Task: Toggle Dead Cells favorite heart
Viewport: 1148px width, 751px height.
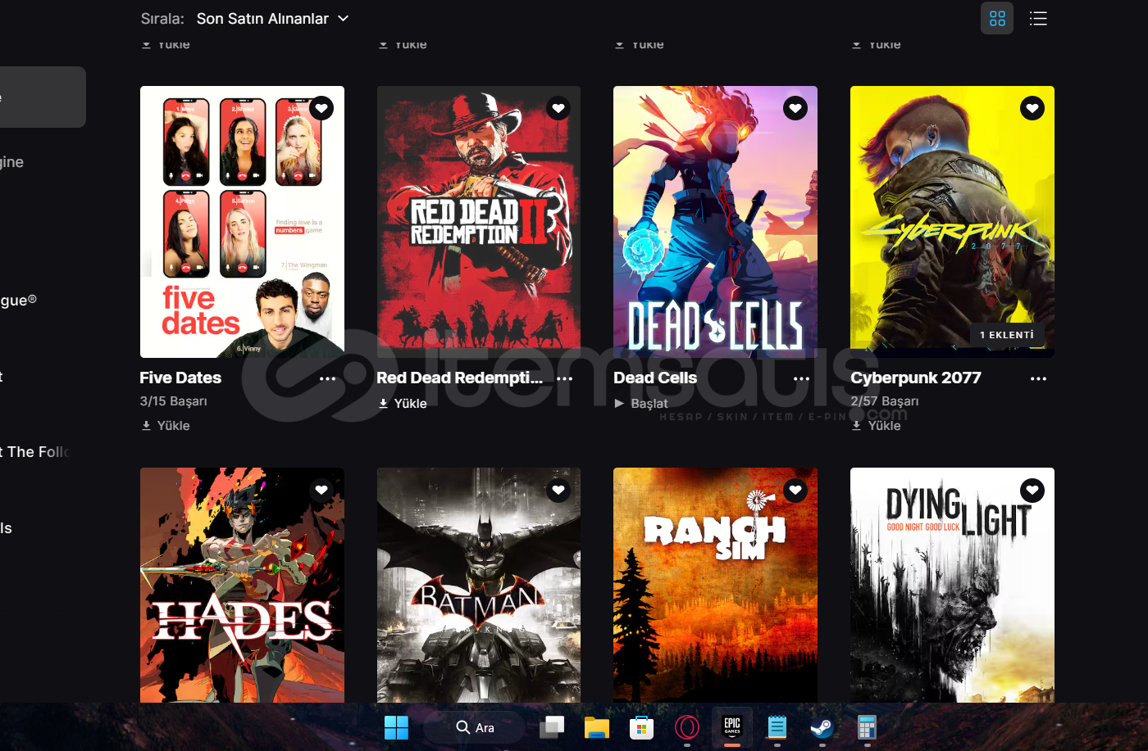Action: coord(795,108)
